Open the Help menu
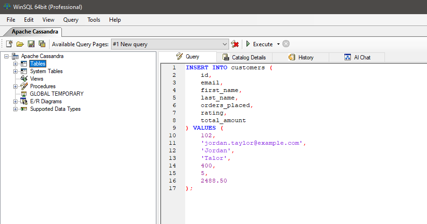This screenshot has height=224, width=427. point(115,20)
